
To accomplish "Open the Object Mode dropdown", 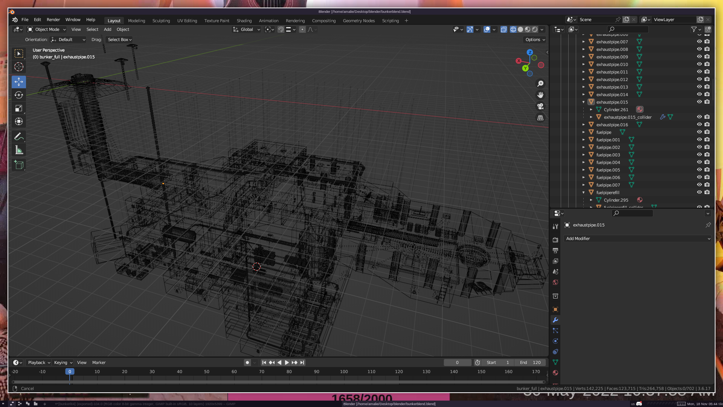I will pos(47,29).
